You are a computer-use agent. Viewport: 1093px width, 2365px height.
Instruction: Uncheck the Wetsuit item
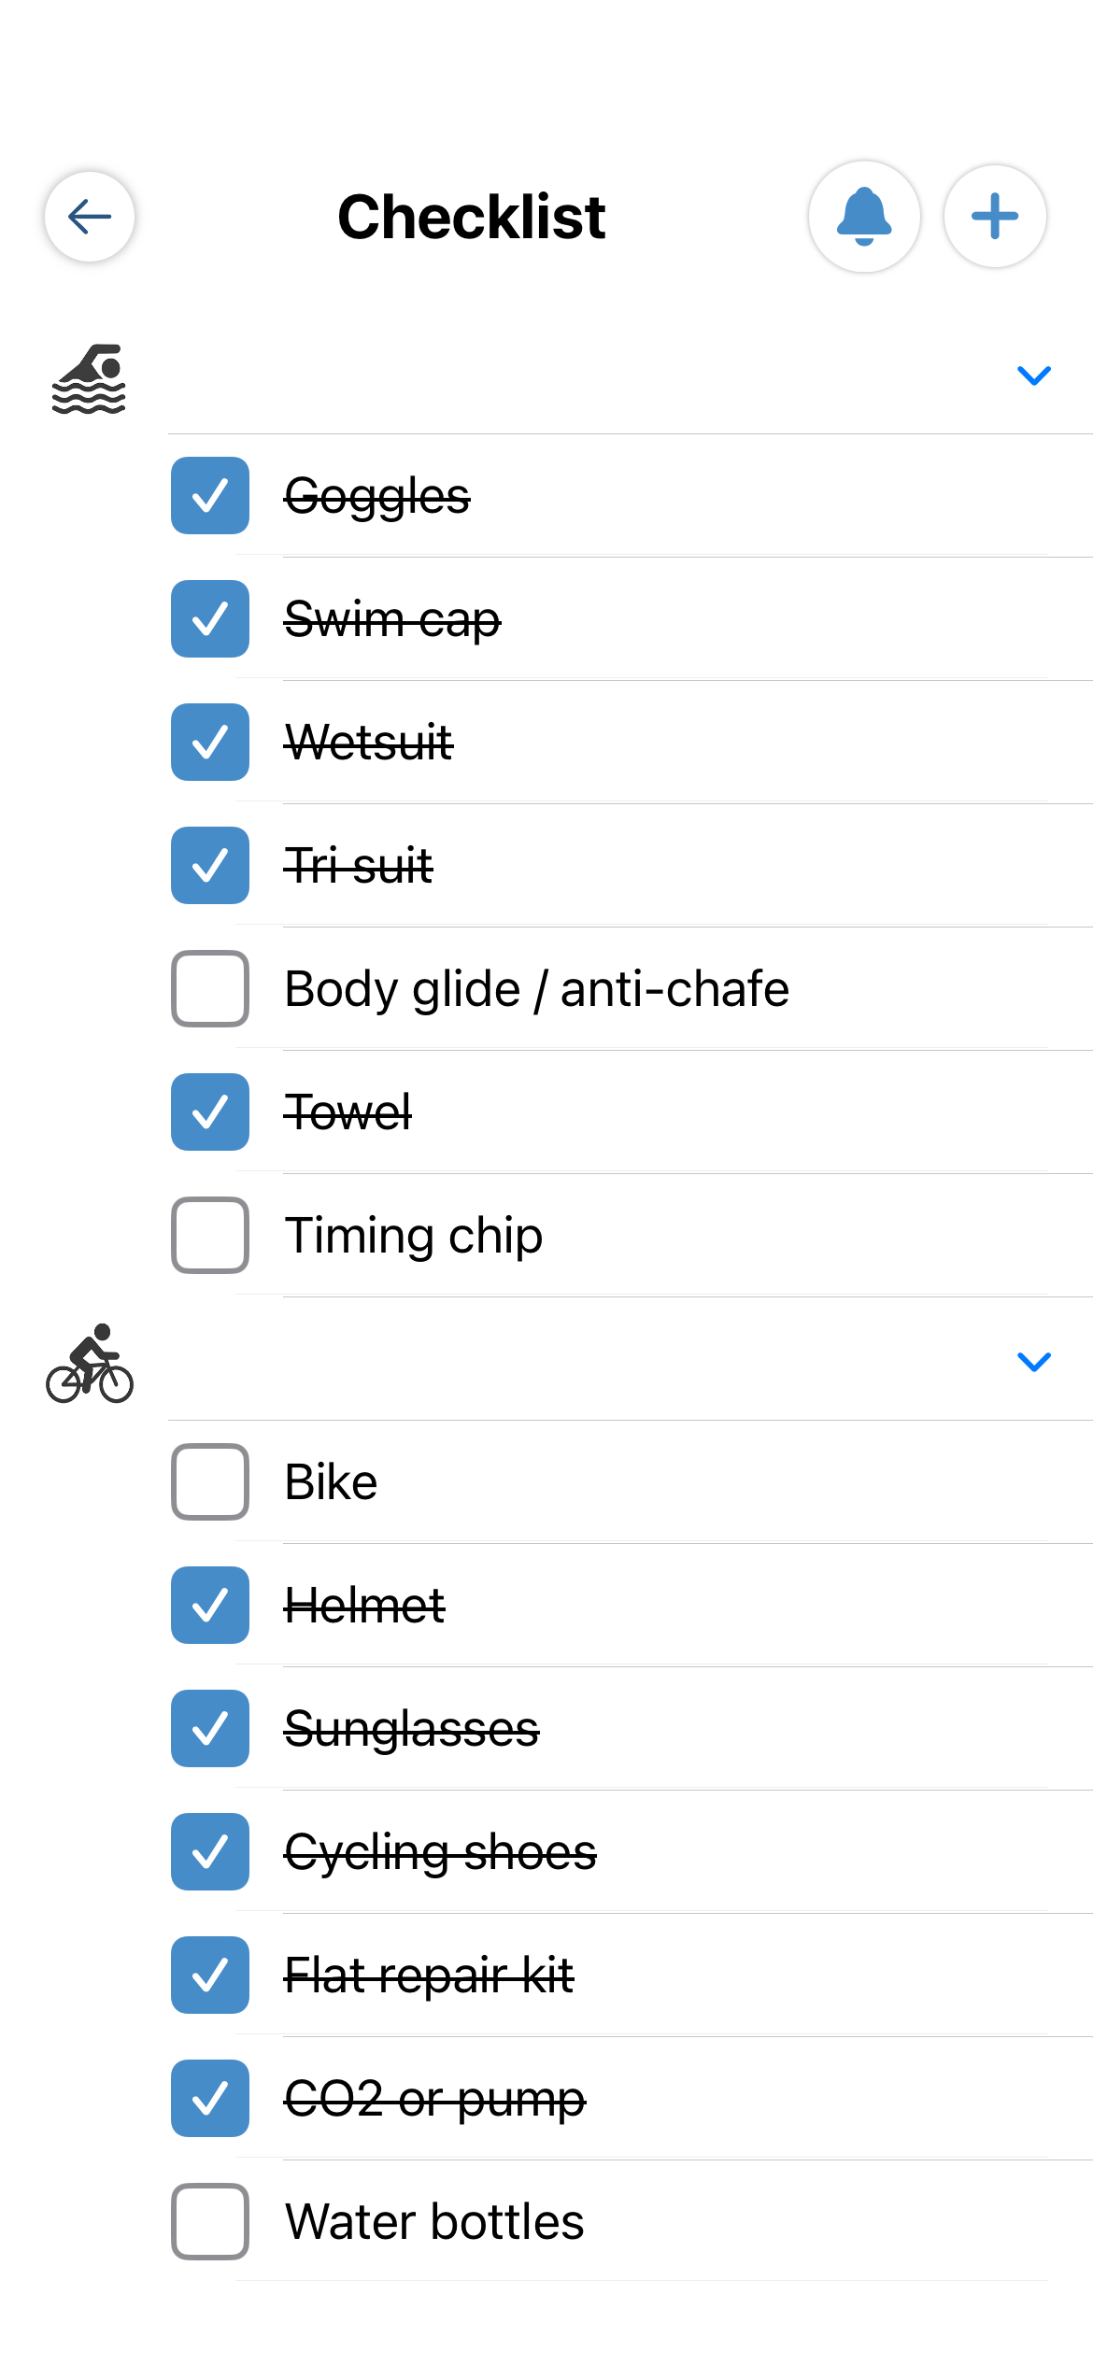[x=209, y=743]
